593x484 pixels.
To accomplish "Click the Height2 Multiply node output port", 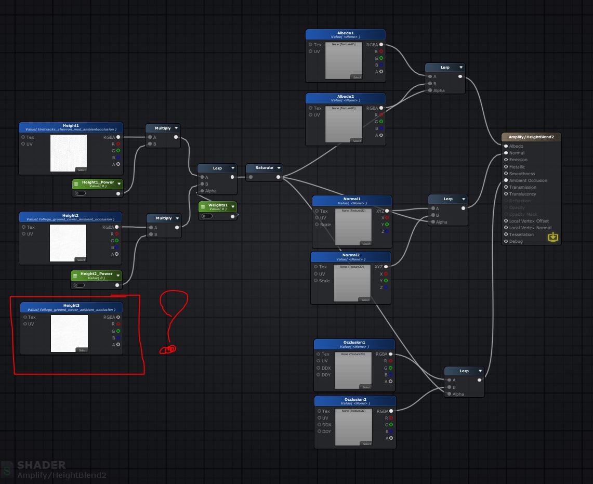I will pos(177,227).
